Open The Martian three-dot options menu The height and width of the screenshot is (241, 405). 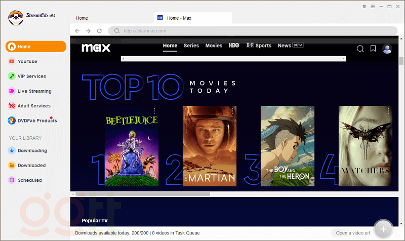pyautogui.click(x=233, y=110)
